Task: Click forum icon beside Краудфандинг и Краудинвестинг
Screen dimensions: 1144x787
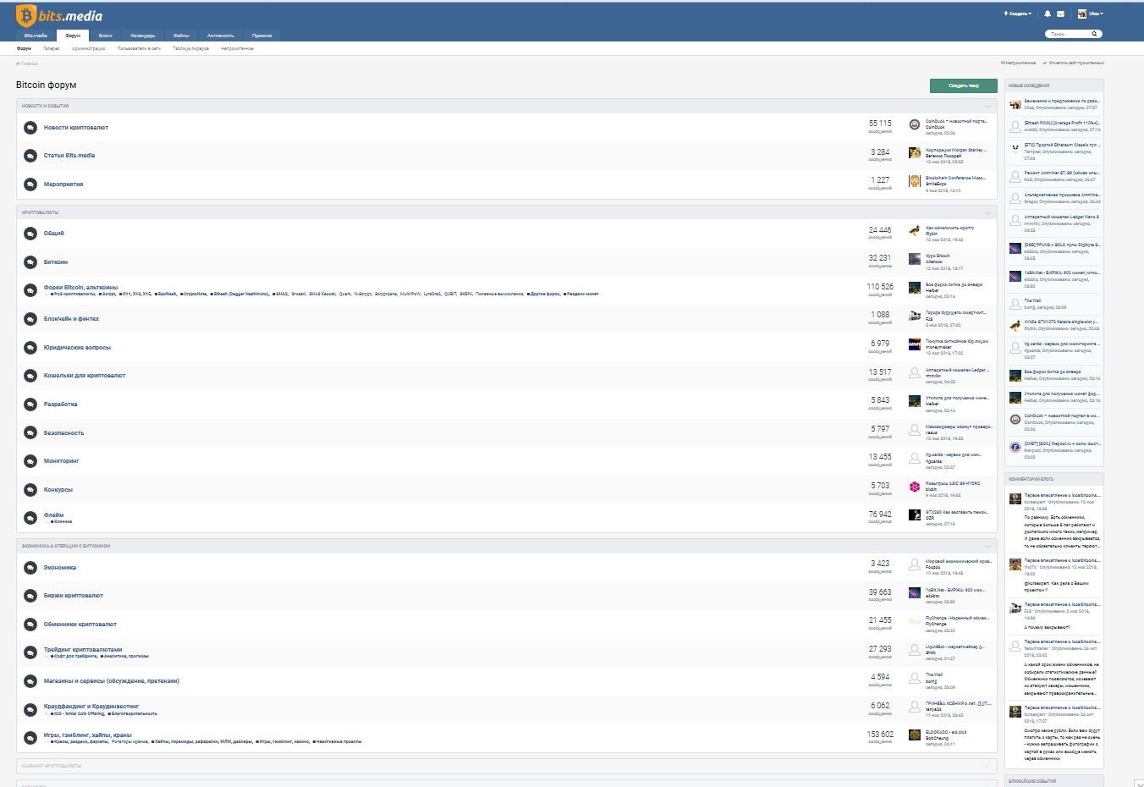Action: pos(30,709)
